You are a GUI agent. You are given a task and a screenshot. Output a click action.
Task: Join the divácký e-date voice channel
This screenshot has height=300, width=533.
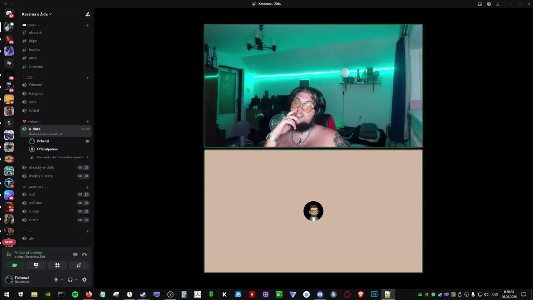coord(56,167)
